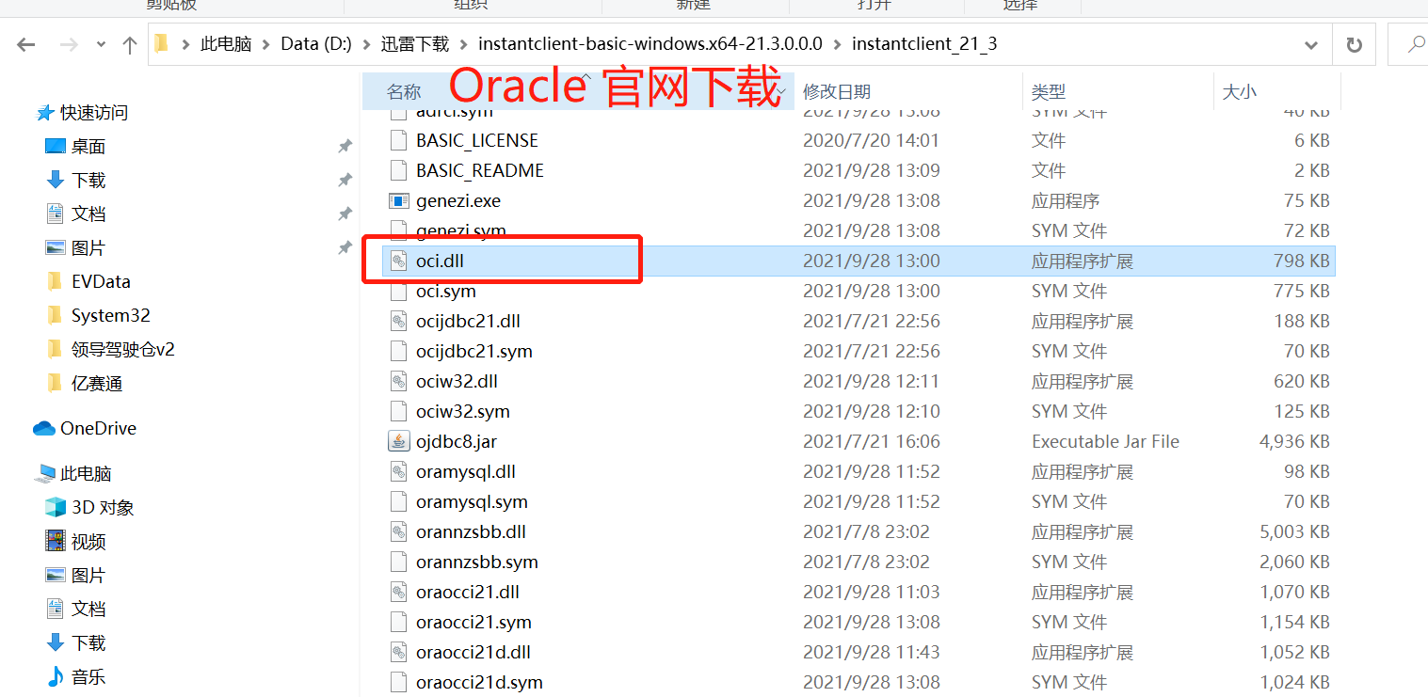Click the search magnifier at top right
Screen dimensions: 1428x697
point(1415,43)
